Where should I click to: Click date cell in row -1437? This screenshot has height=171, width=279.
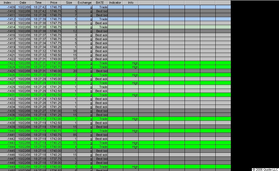(23, 119)
